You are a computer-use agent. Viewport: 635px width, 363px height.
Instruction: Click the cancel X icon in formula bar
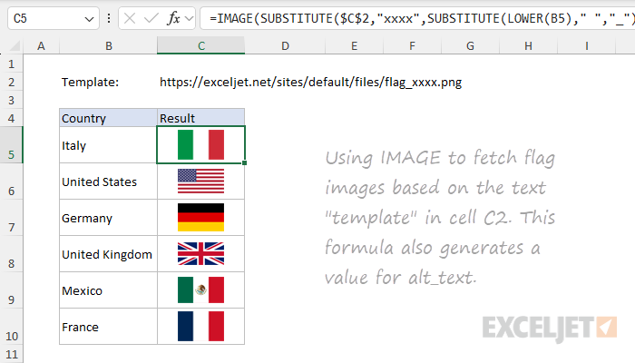[130, 18]
